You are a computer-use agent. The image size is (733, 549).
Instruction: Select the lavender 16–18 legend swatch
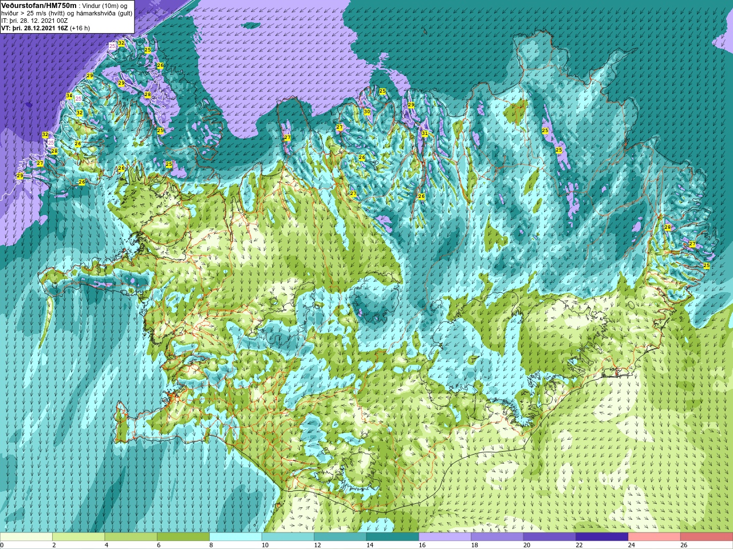click(x=445, y=538)
